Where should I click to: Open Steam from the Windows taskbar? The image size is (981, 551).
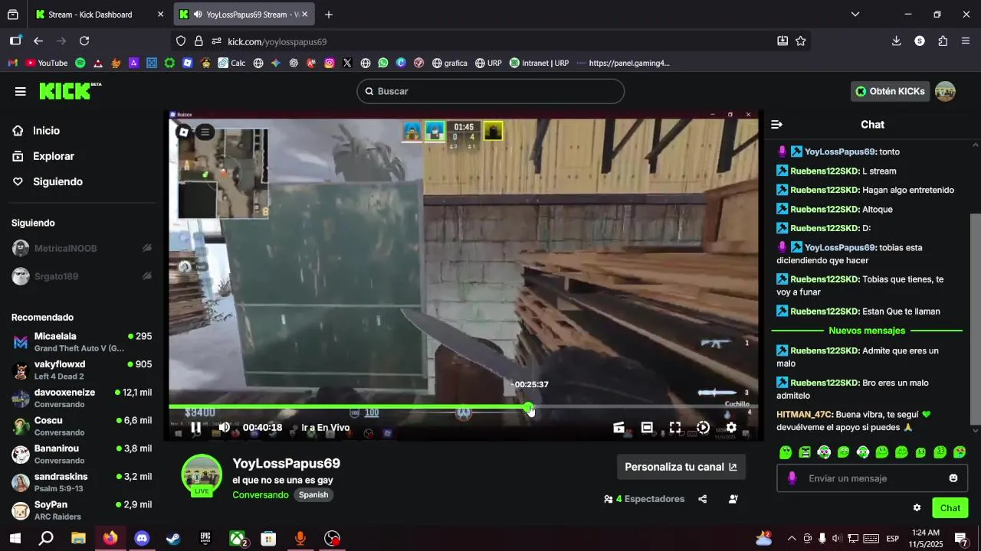[x=174, y=539]
